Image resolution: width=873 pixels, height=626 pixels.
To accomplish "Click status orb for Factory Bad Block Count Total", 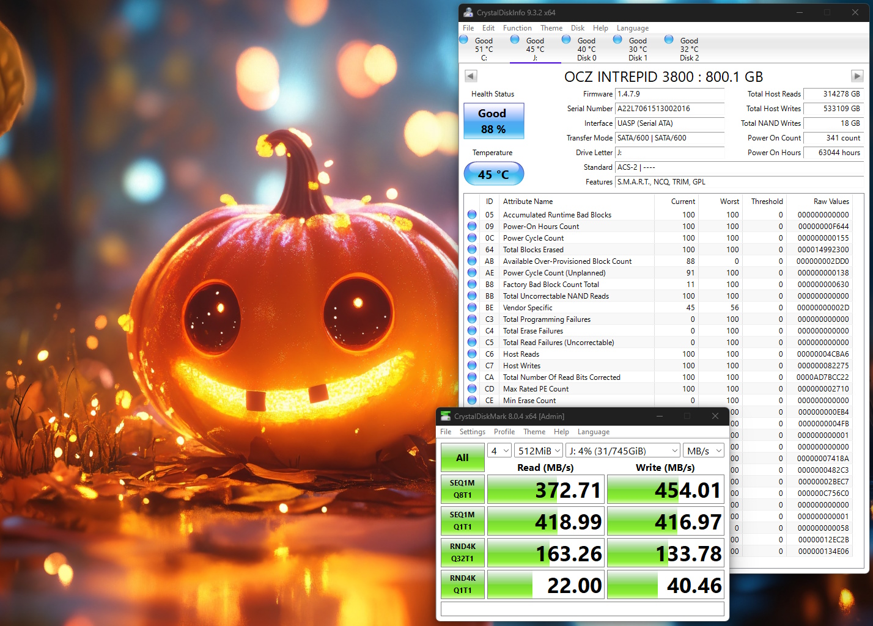I will tap(472, 284).
